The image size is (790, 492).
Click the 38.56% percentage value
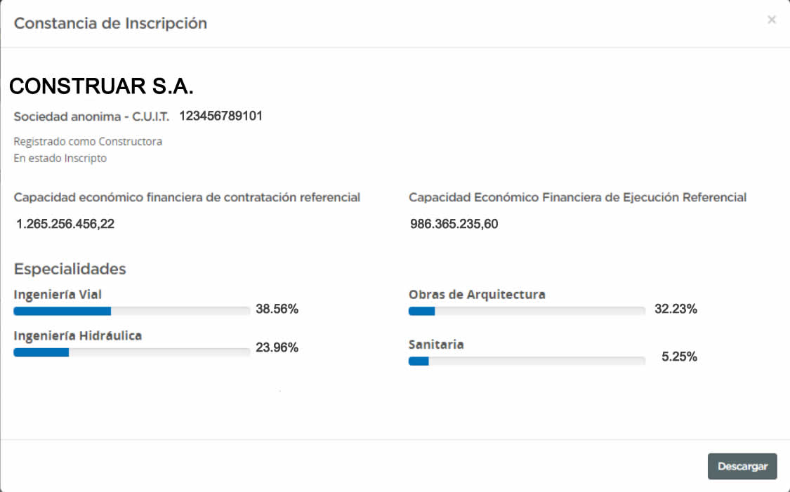(277, 309)
